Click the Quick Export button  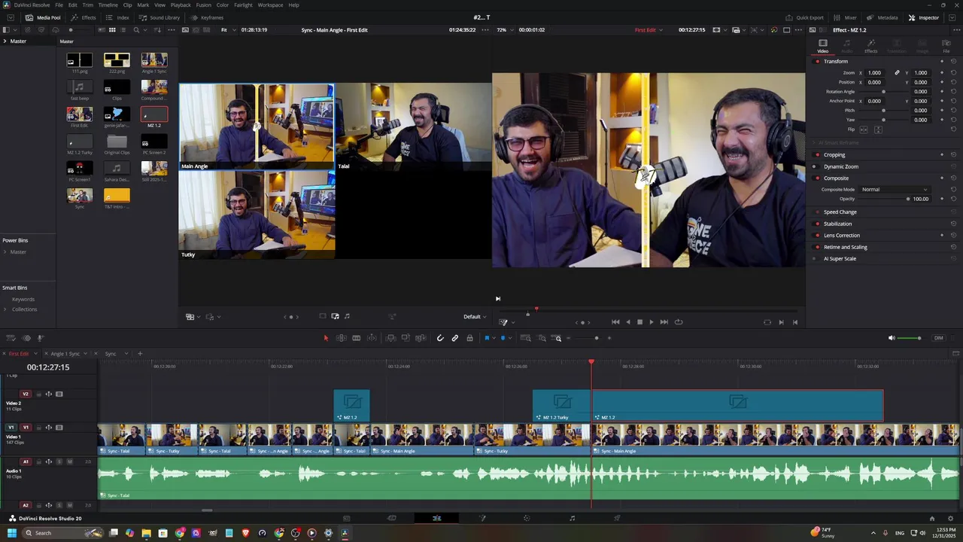pos(805,17)
